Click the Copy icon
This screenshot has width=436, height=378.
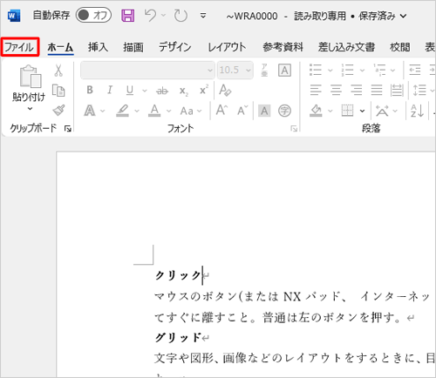pos(58,91)
